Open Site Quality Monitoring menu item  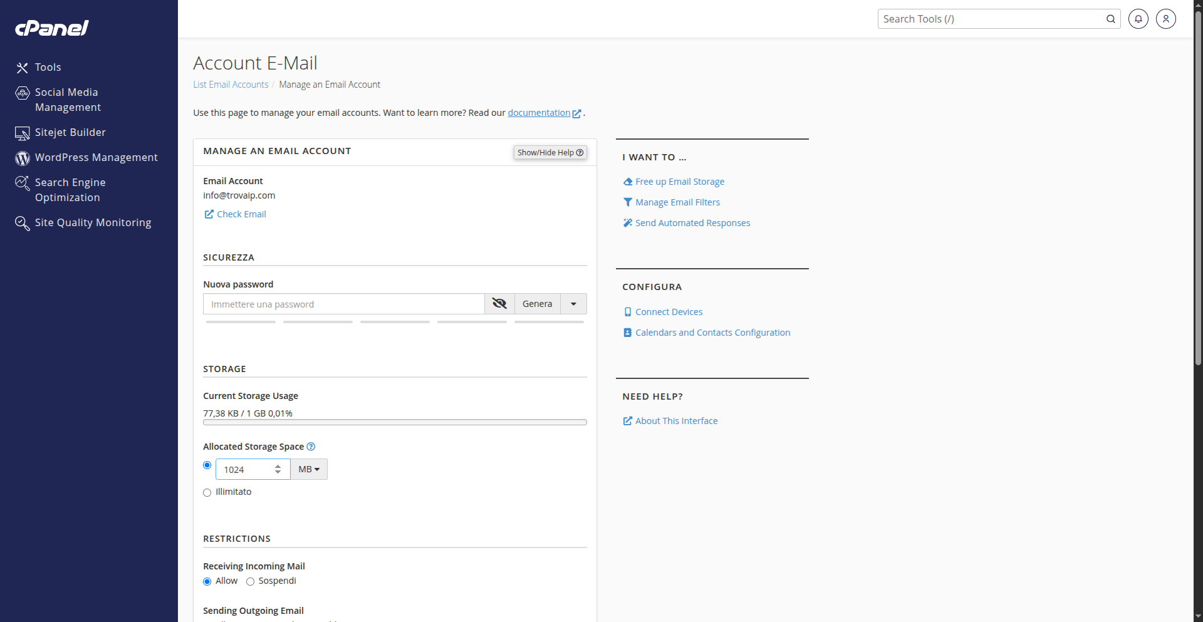point(93,222)
